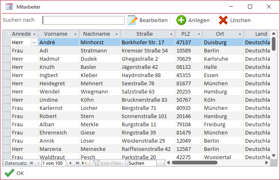This screenshot has width=280, height=180.
Task: Open the Anrede column filter dropdown
Action: 35,34
